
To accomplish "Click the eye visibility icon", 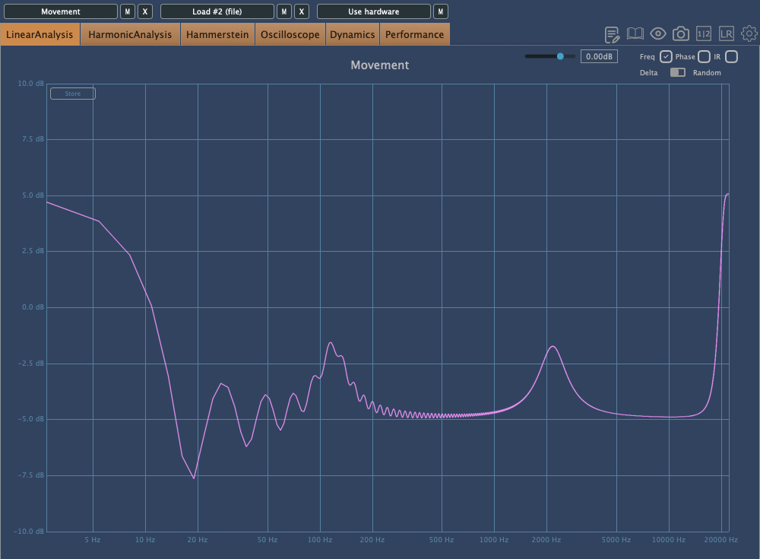I will [658, 34].
